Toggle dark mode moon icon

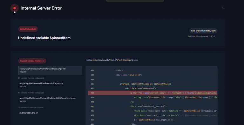223,8
